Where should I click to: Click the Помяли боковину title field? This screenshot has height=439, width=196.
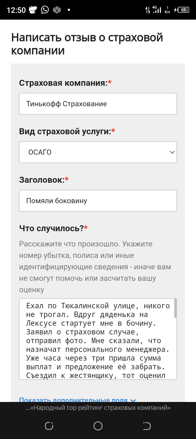point(98,201)
